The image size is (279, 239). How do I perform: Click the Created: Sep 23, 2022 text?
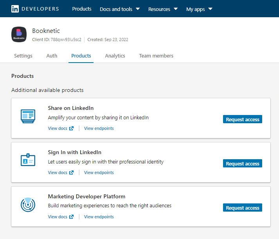point(108,40)
